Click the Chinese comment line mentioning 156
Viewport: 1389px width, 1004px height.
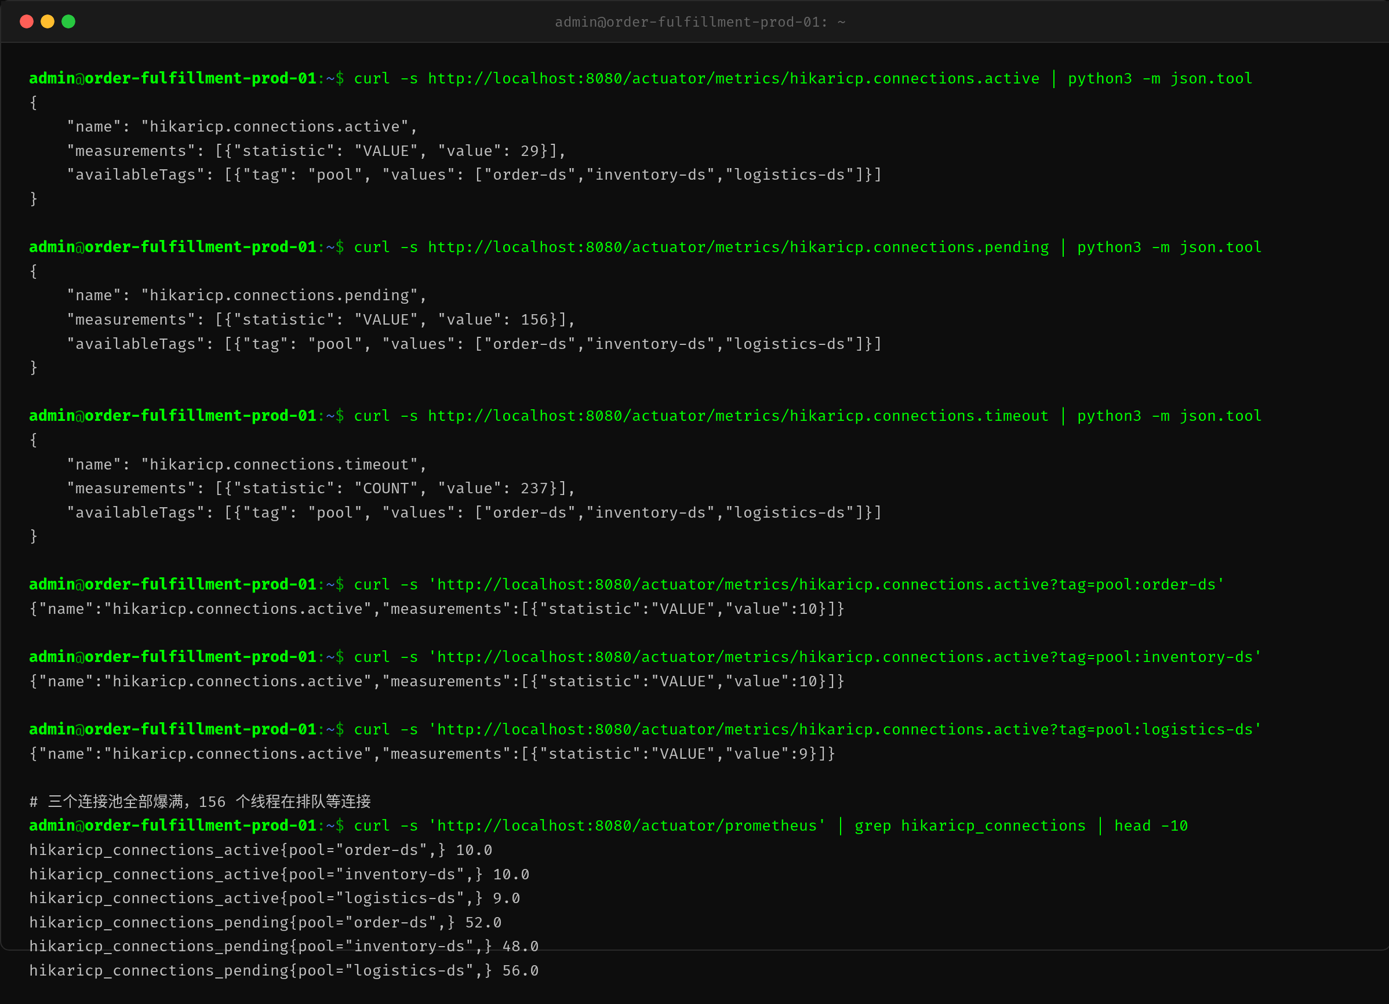tap(200, 802)
